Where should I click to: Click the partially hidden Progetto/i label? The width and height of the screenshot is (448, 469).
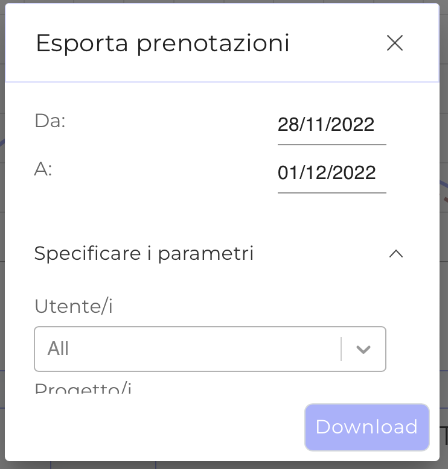[x=83, y=388]
